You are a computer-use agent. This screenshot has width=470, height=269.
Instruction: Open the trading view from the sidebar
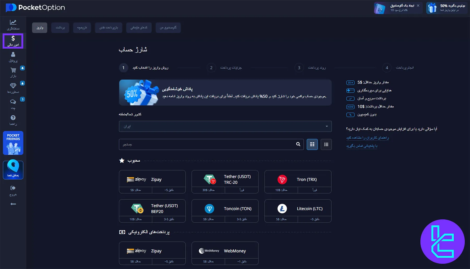point(13,25)
